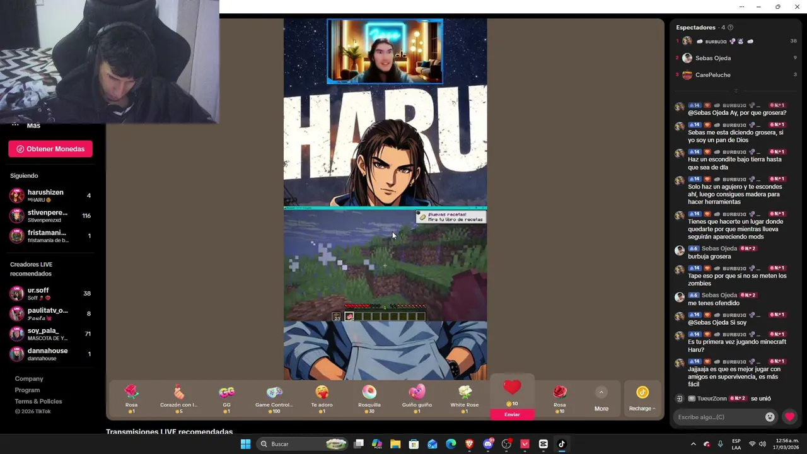
Task: Select the Rosa gift costing 1 coin
Action: point(131,399)
